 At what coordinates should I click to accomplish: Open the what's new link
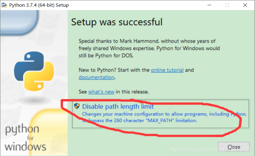point(101,92)
